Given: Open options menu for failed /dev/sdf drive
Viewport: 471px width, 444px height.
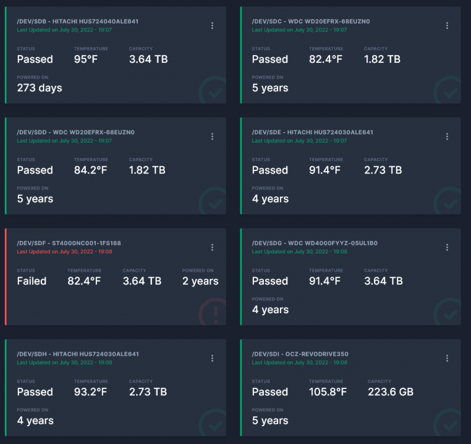Looking at the screenshot, I should tap(212, 247).
